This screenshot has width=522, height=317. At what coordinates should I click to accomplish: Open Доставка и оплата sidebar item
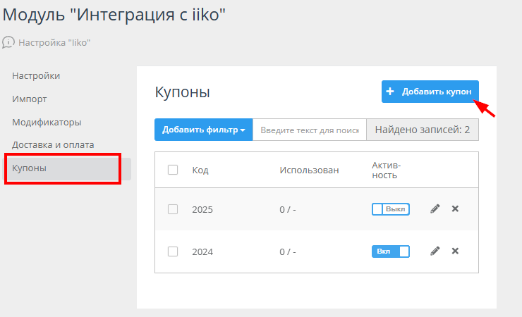tap(53, 144)
